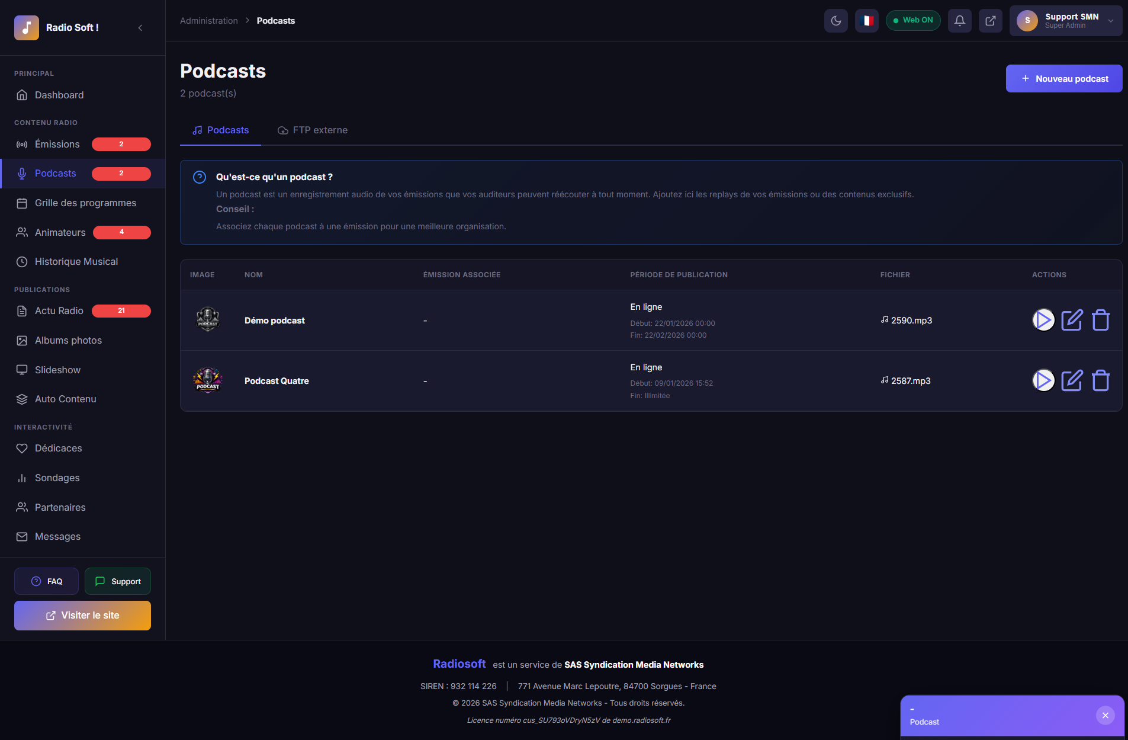This screenshot has width=1128, height=740.
Task: Select the Émissions microphone broadcast icon
Action: pos(22,144)
